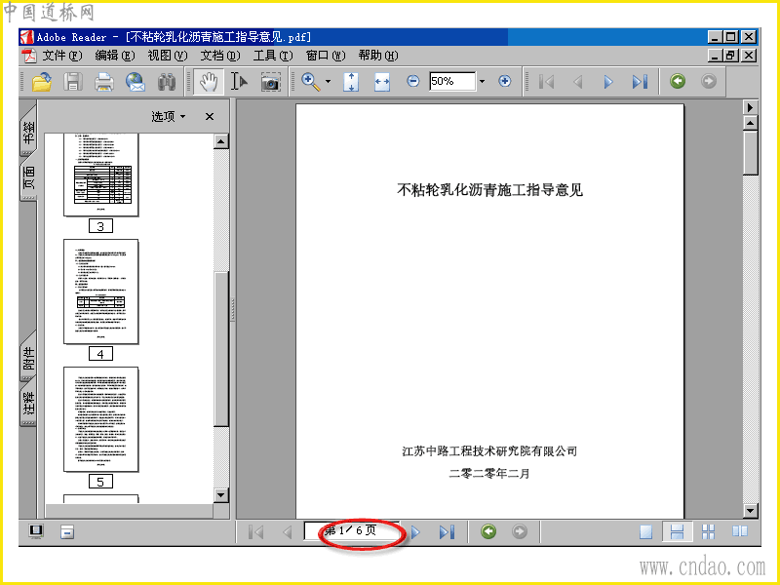The height and width of the screenshot is (585, 780).
Task: Jump to last page in status bar
Action: [x=447, y=531]
